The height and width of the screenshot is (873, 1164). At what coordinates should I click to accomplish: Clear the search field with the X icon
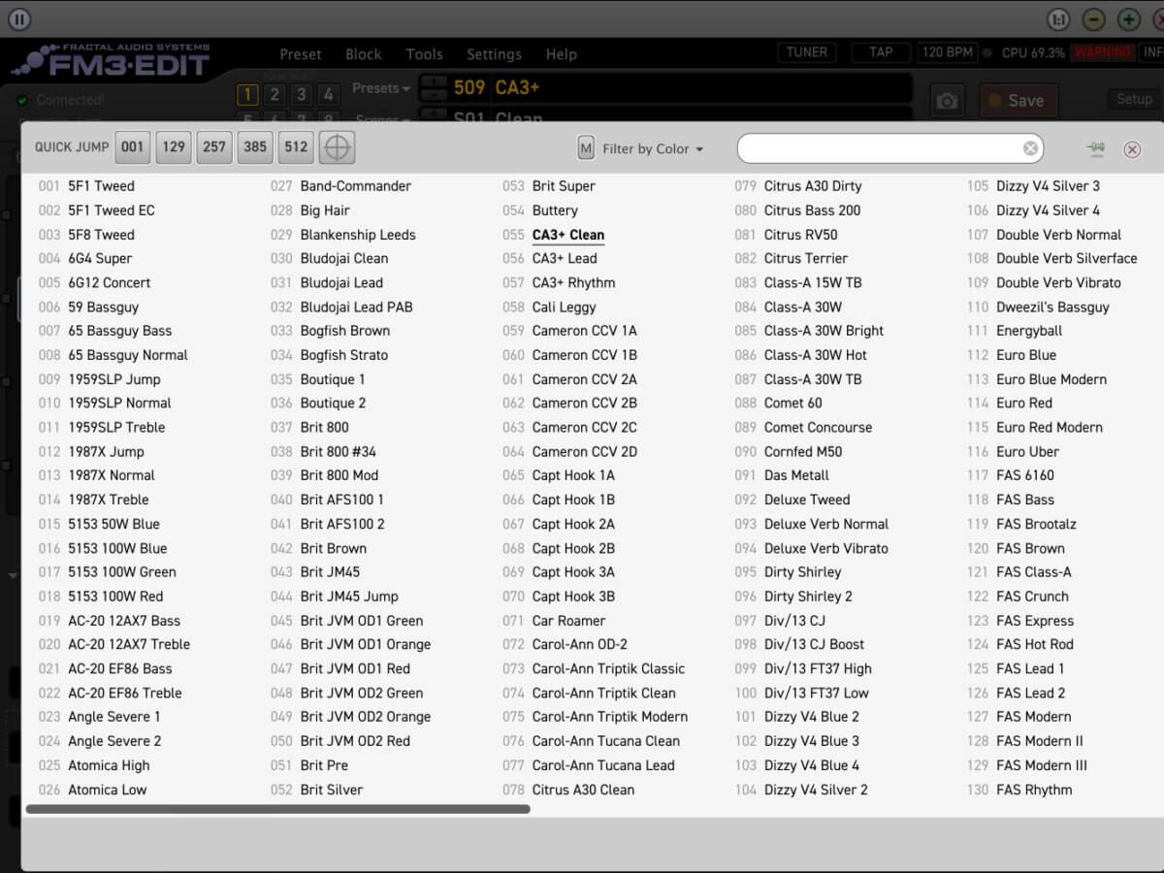point(1030,148)
